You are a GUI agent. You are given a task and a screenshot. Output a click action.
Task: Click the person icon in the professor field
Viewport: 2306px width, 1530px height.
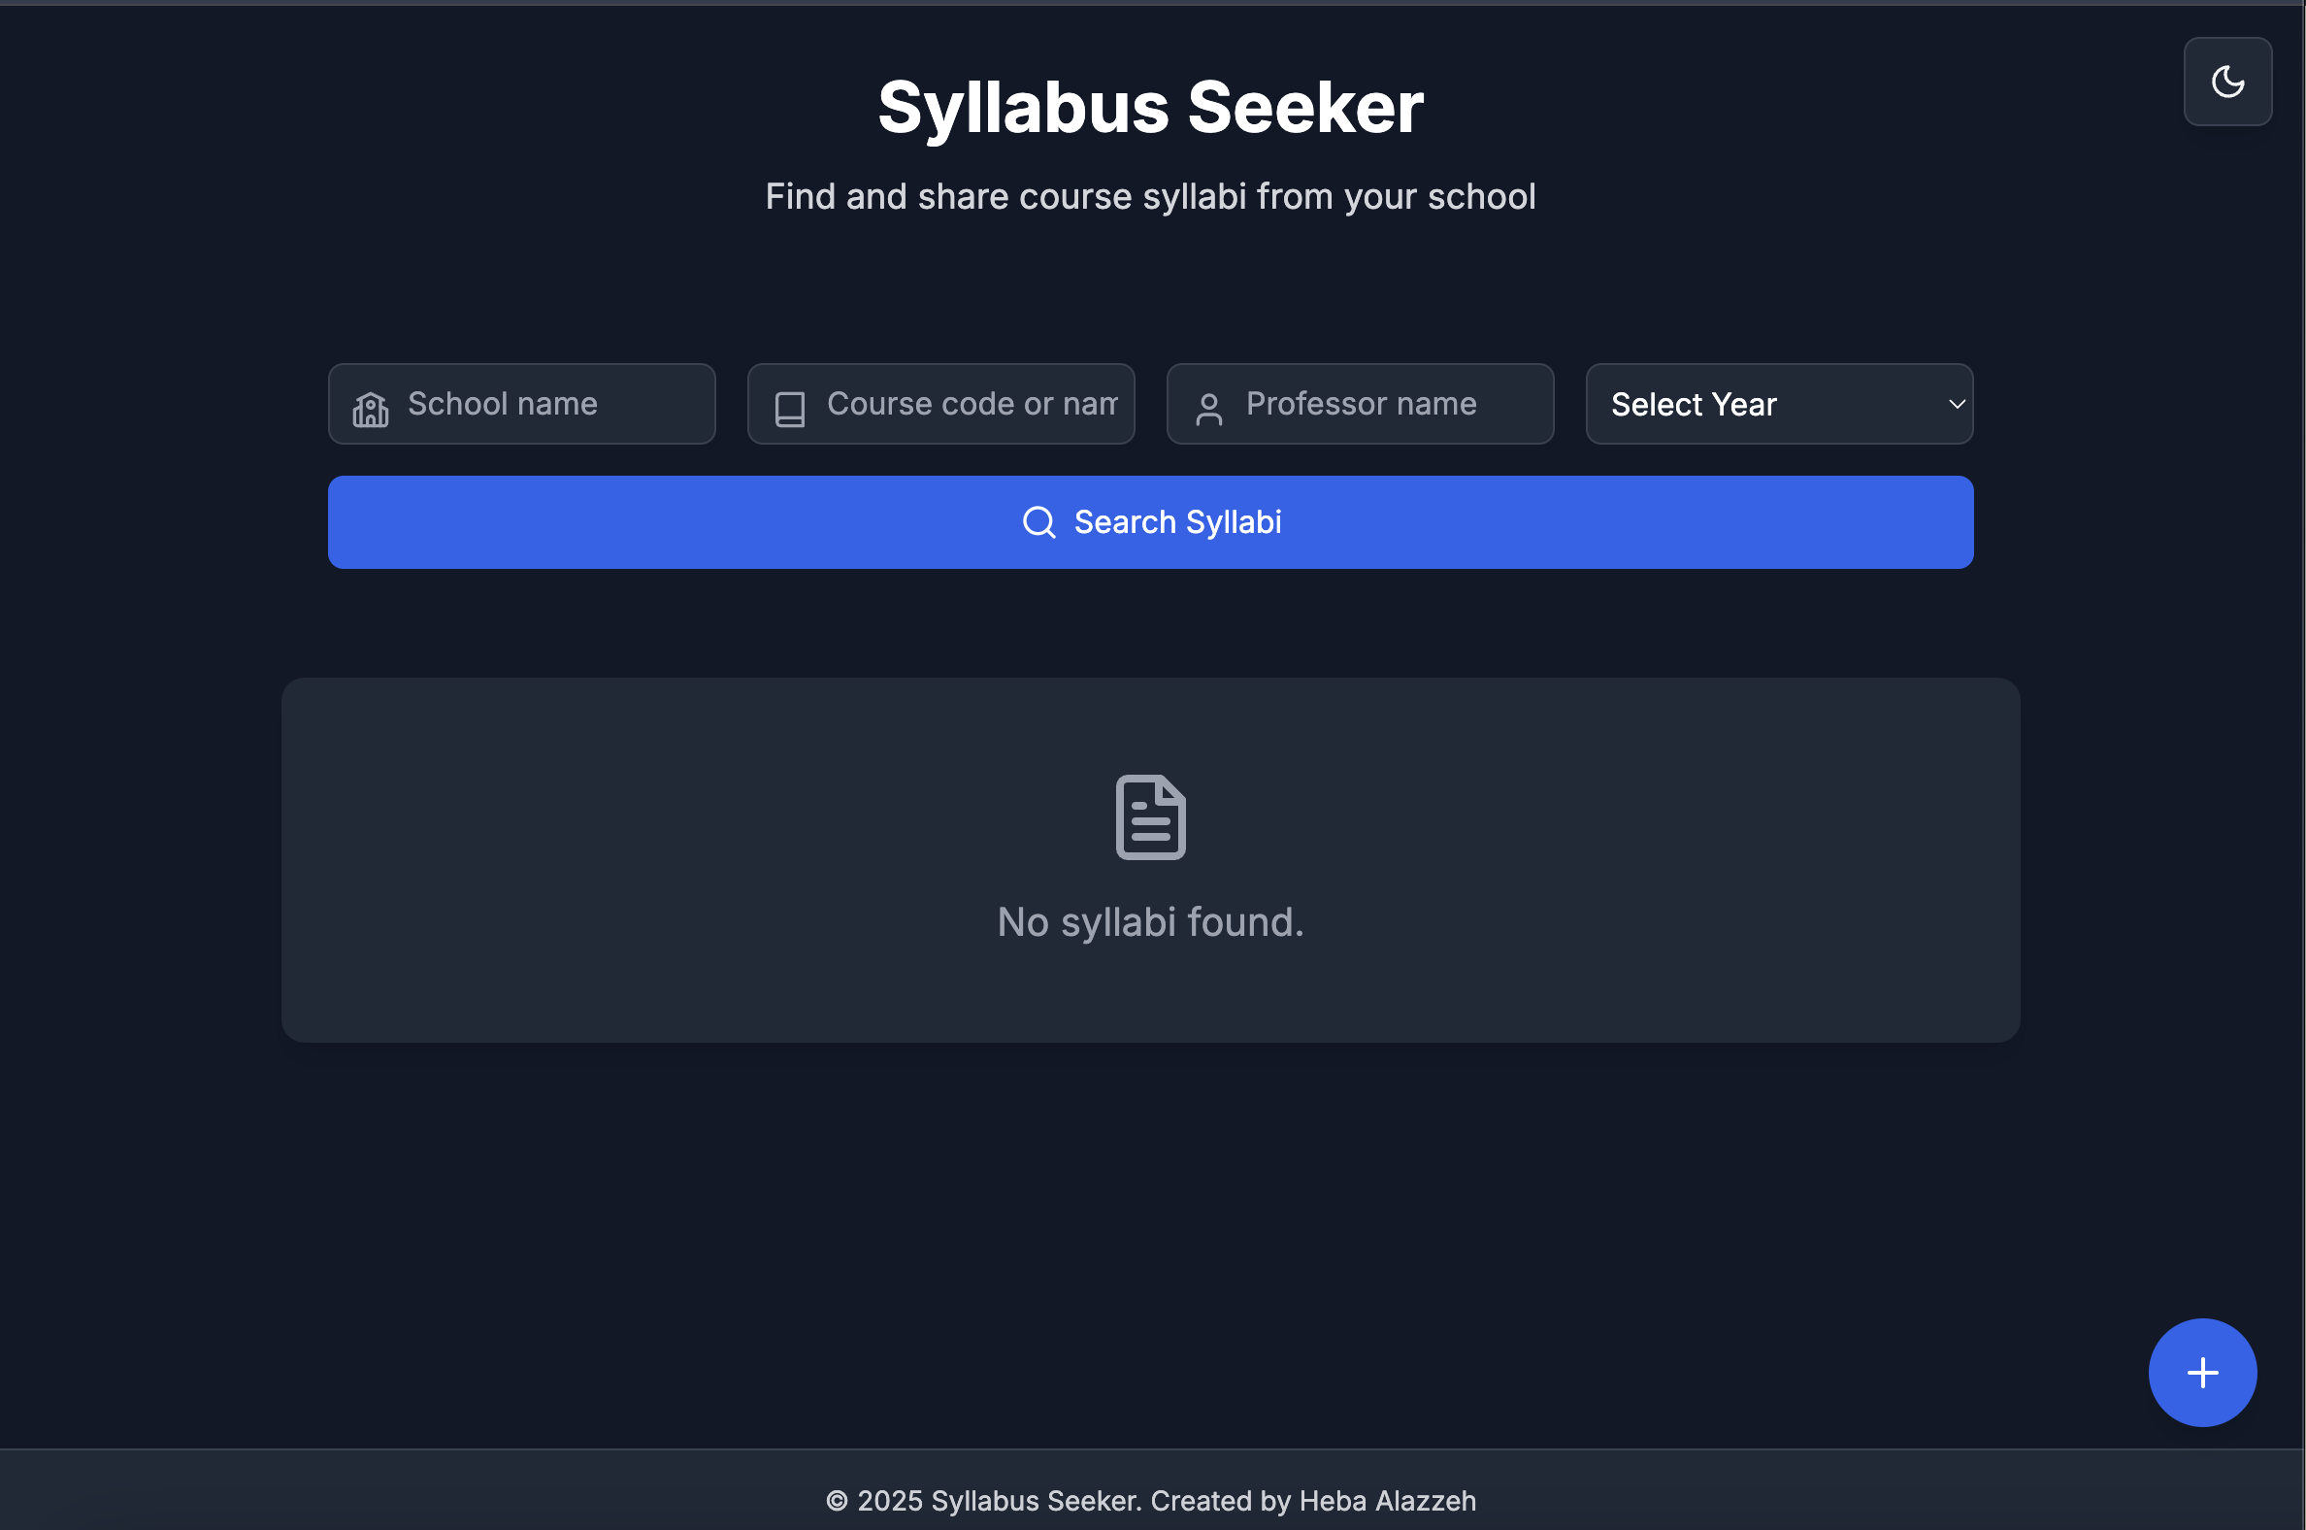[1208, 404]
